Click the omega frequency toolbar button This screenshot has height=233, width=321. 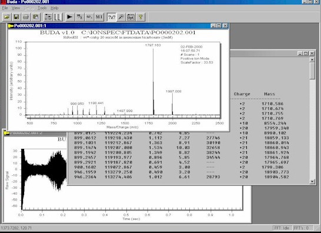pos(89,17)
